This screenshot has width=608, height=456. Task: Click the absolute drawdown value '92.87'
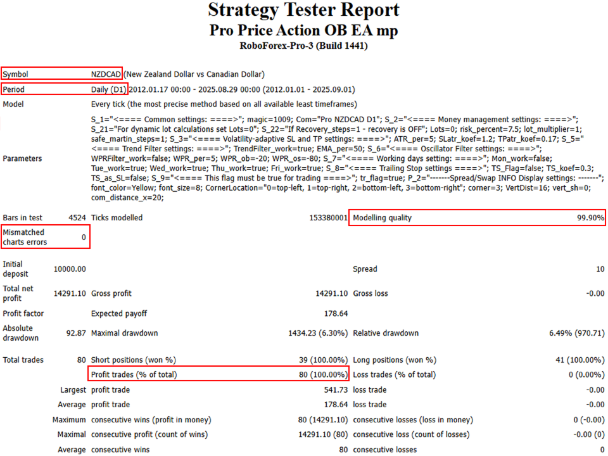pyautogui.click(x=76, y=333)
